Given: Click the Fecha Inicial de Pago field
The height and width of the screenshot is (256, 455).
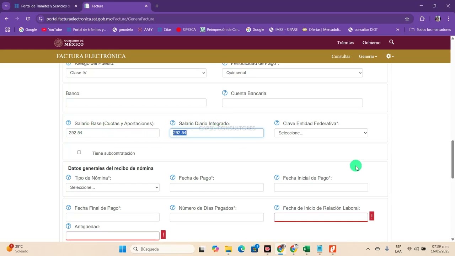Looking at the screenshot, I should pyautogui.click(x=321, y=187).
